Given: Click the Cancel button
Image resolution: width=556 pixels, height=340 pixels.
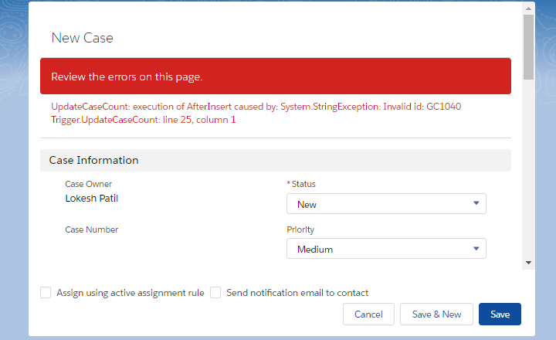Looking at the screenshot, I should [368, 314].
